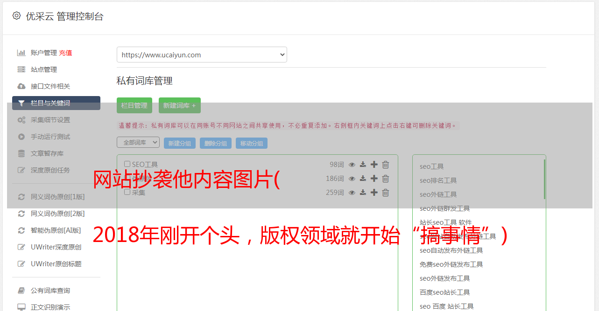Image resolution: width=599 pixels, height=311 pixels.
Task: Select keyword seo工具 in the right list
Action: pos(432,166)
